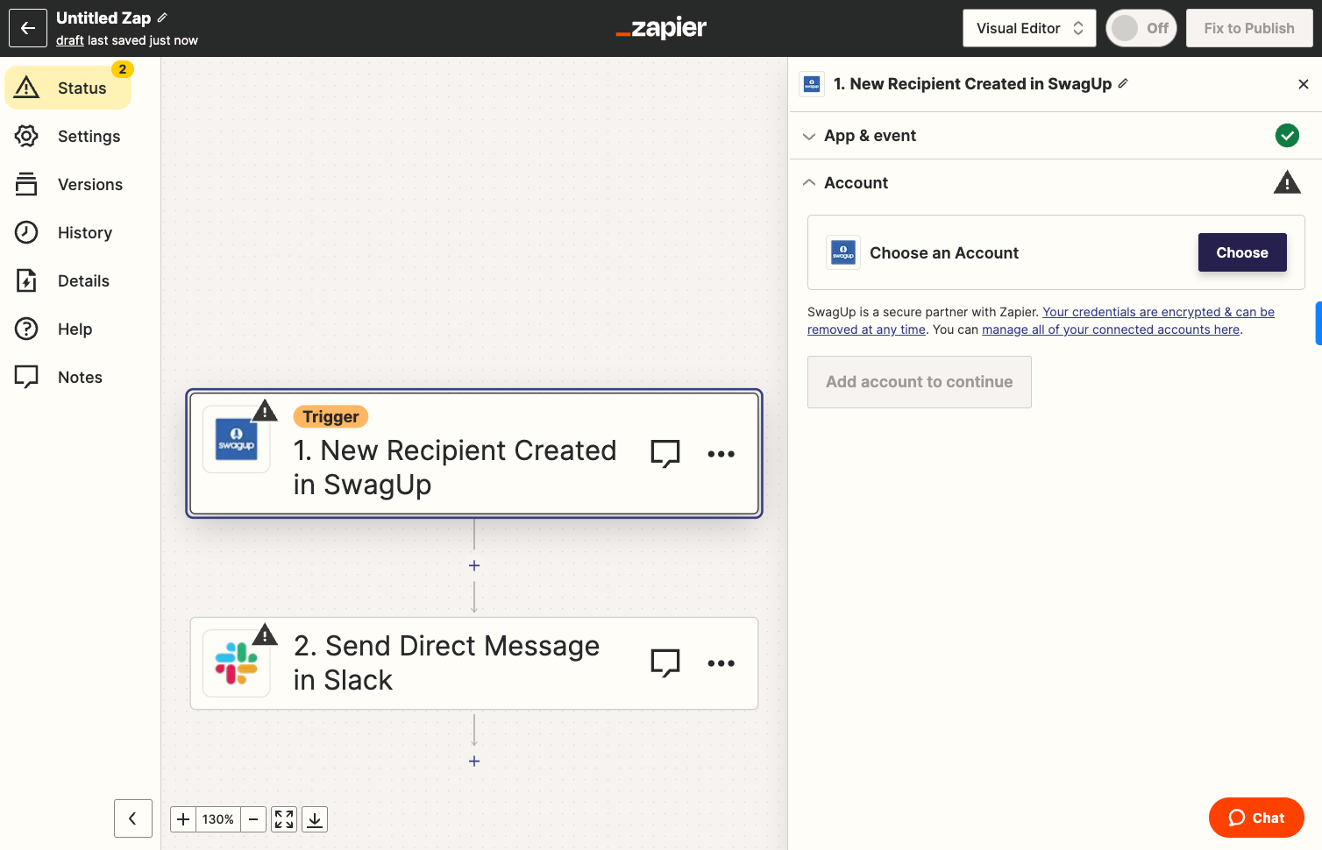Go back using the top-left arrow button
Image resolution: width=1322 pixels, height=850 pixels.
(x=28, y=28)
